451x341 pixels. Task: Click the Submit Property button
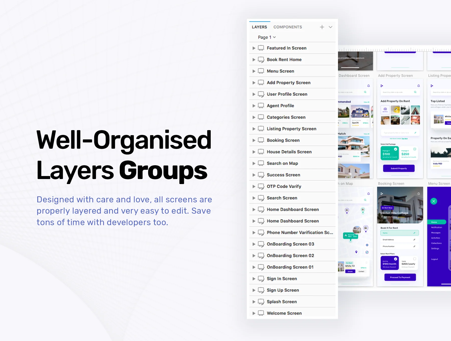(x=399, y=168)
